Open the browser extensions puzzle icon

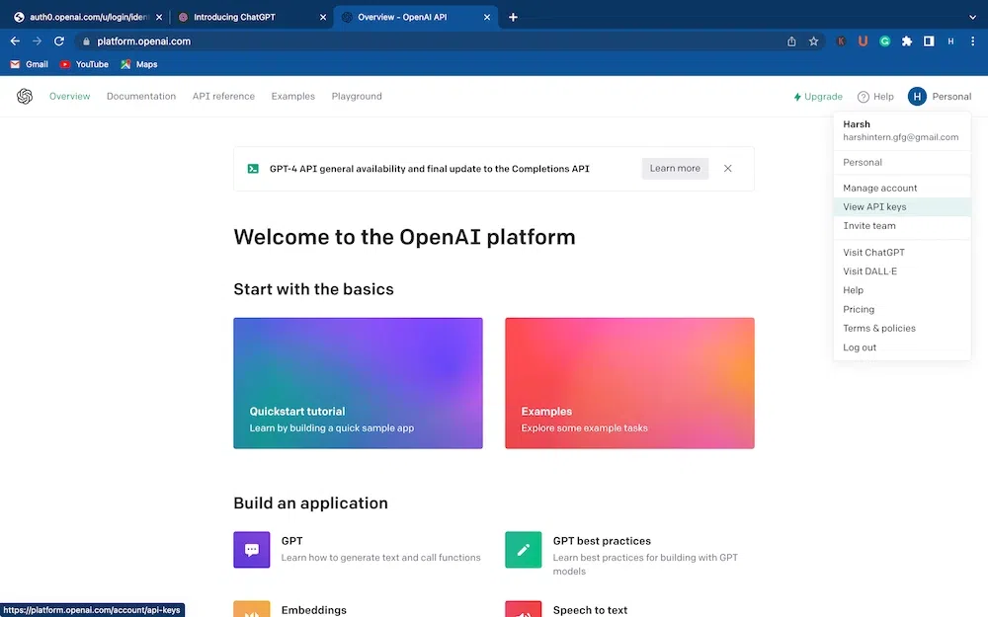pos(907,40)
